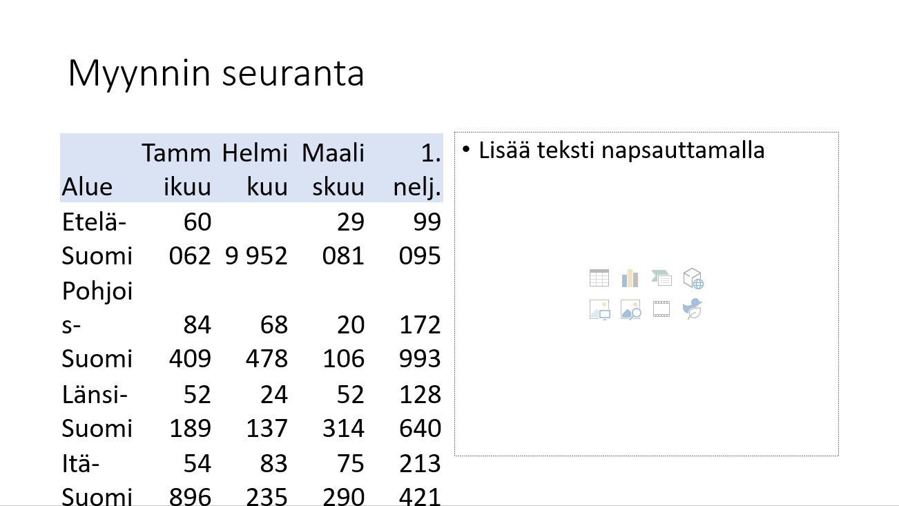Click the '20 106' Maaliskuu value cell

click(329, 324)
